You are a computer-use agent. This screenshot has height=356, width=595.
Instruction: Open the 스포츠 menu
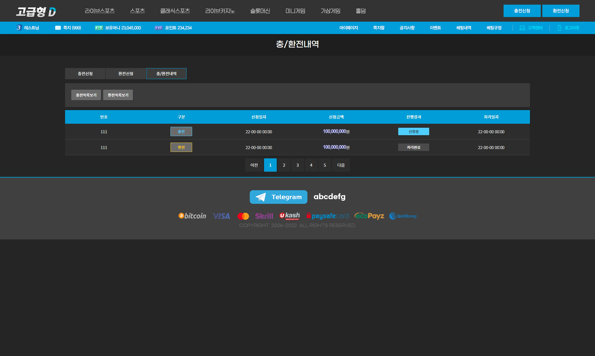(137, 11)
